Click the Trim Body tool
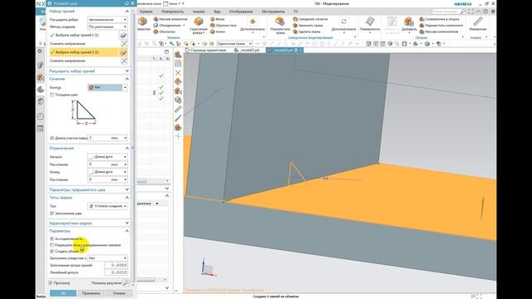Viewport: 532px width, 299px height. click(x=223, y=25)
